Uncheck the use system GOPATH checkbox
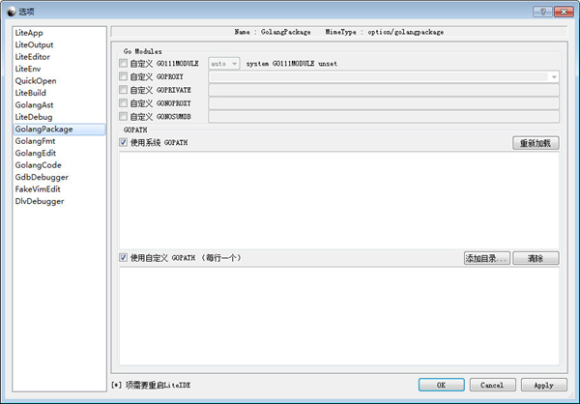Screen dimensions: 580x404 click(123, 142)
